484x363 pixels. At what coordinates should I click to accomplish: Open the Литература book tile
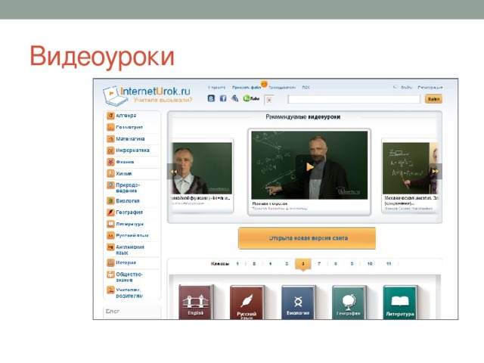[400, 302]
